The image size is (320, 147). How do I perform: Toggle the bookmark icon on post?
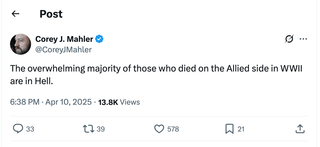(x=229, y=129)
